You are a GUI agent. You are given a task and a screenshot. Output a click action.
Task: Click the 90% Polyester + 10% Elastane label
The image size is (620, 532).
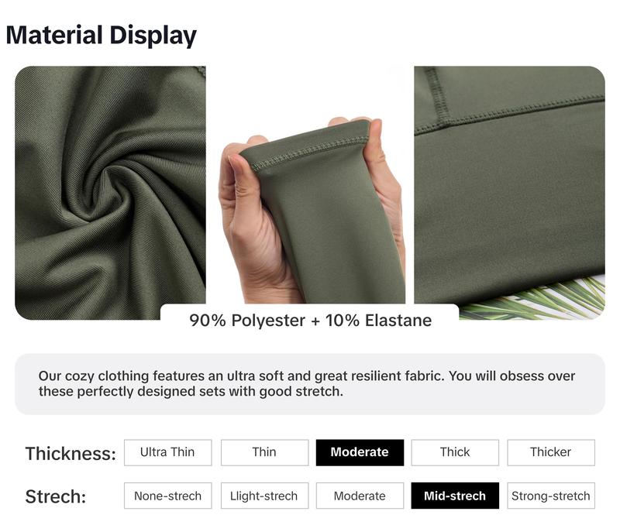click(x=311, y=321)
